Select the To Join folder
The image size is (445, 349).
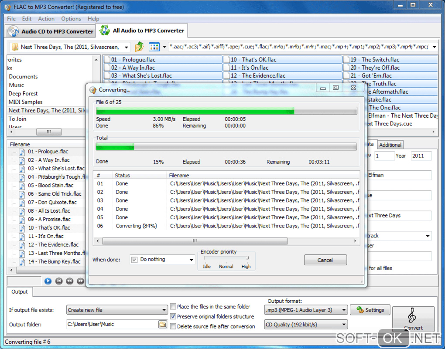point(17,119)
